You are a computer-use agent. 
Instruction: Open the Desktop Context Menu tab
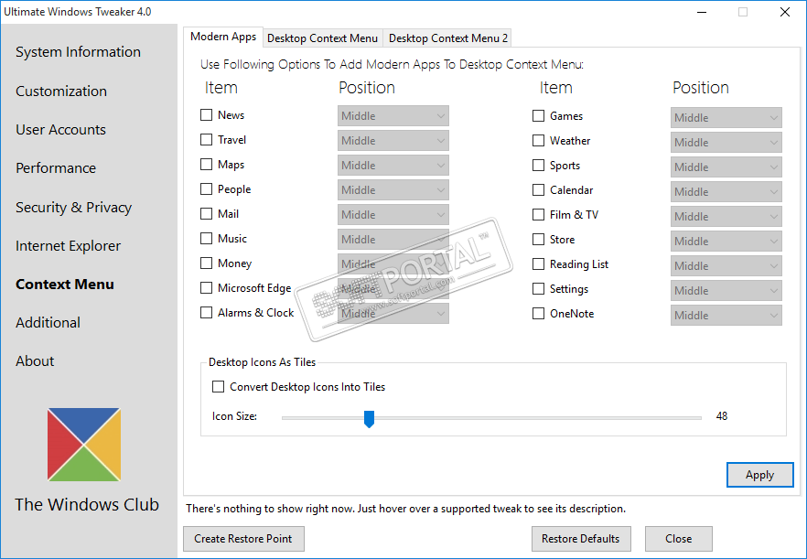323,38
